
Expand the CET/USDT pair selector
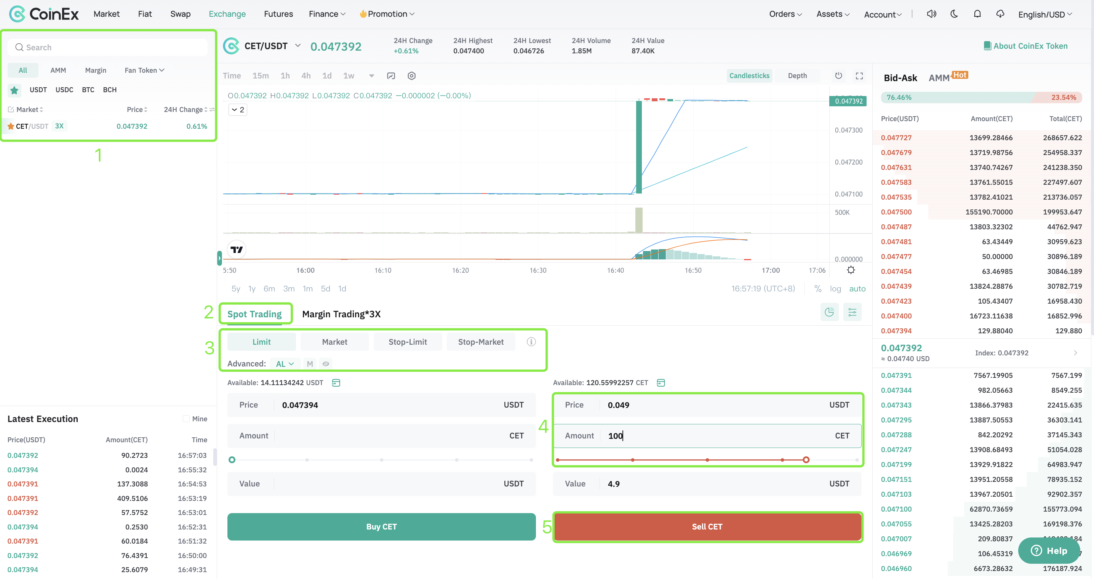click(x=298, y=45)
